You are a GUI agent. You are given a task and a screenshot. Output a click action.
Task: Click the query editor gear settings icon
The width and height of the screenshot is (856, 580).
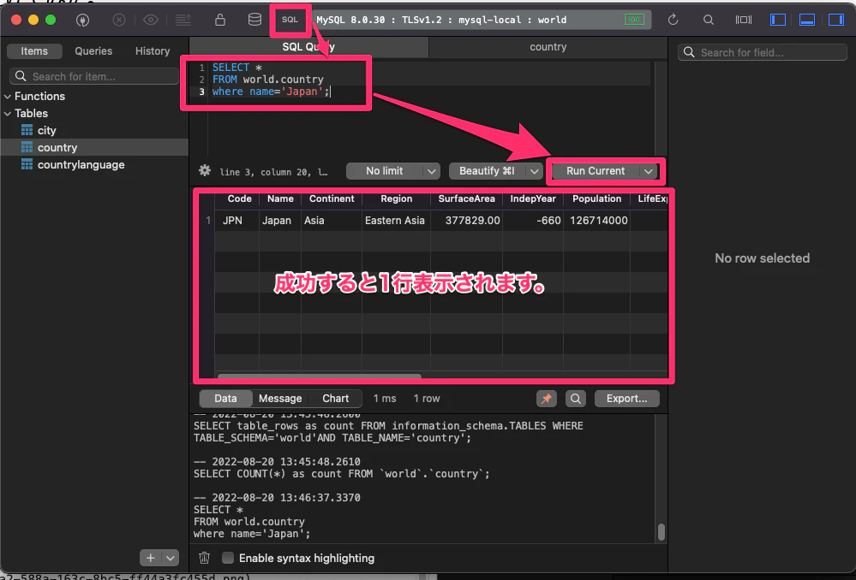pos(205,170)
